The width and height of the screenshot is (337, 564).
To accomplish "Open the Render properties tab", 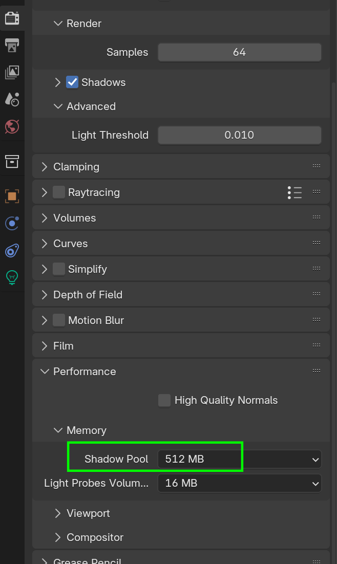I will [x=12, y=18].
